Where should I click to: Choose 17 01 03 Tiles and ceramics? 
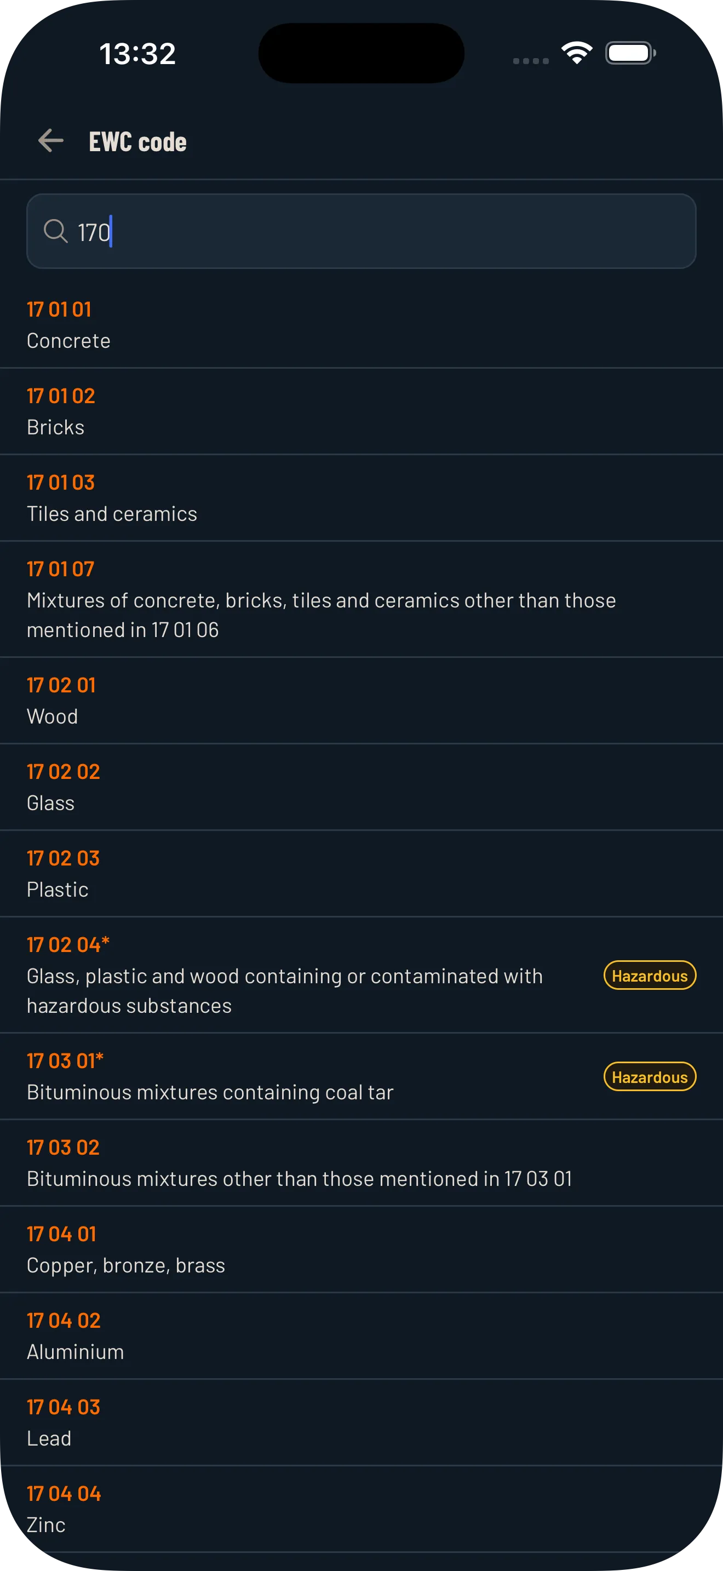click(x=361, y=497)
